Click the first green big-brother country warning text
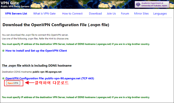 coord(76,44)
